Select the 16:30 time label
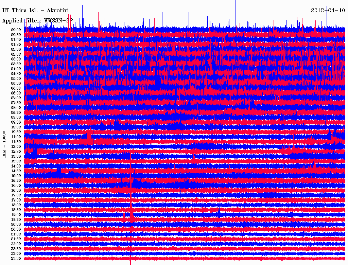 coord(16,191)
